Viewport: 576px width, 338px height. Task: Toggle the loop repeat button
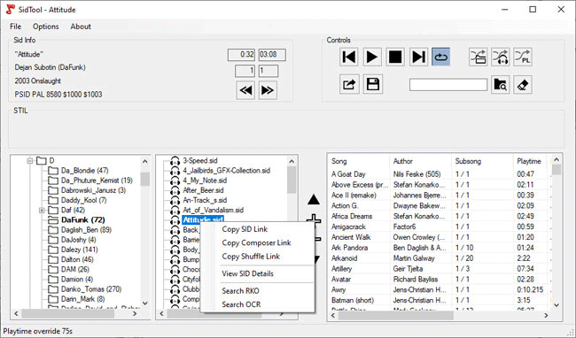coord(440,58)
